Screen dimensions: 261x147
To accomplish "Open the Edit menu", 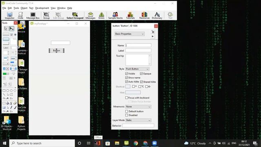I will click(x=10, y=8).
